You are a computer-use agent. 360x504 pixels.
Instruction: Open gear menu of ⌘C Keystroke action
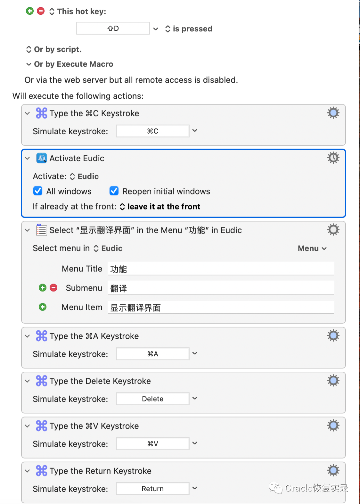tap(333, 113)
